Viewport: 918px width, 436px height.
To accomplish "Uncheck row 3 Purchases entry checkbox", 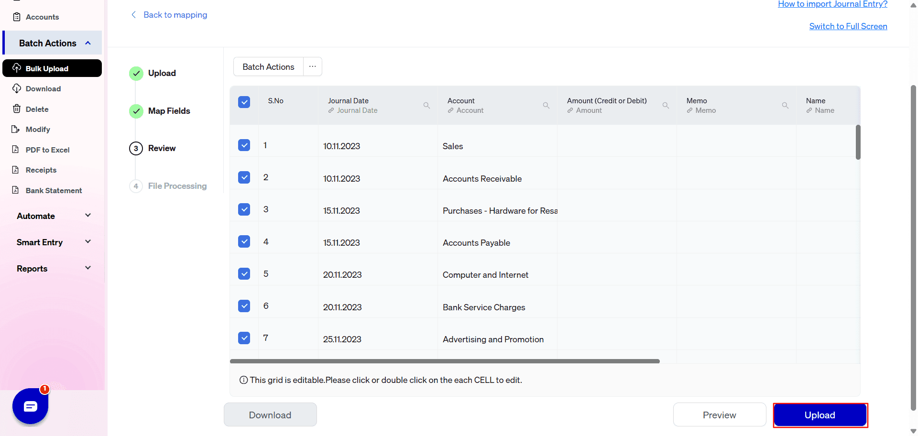I will pos(244,209).
